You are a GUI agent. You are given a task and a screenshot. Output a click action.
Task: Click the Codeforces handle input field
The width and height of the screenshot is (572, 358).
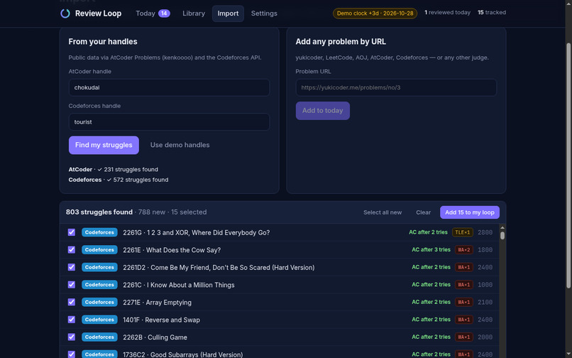tap(170, 122)
